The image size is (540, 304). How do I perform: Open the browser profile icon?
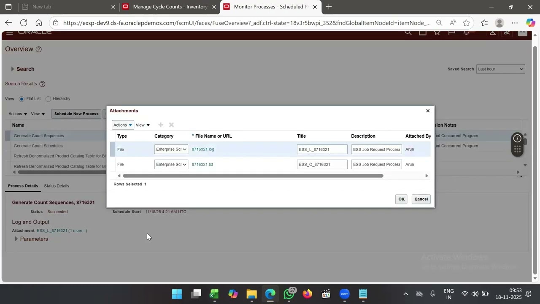[499, 23]
